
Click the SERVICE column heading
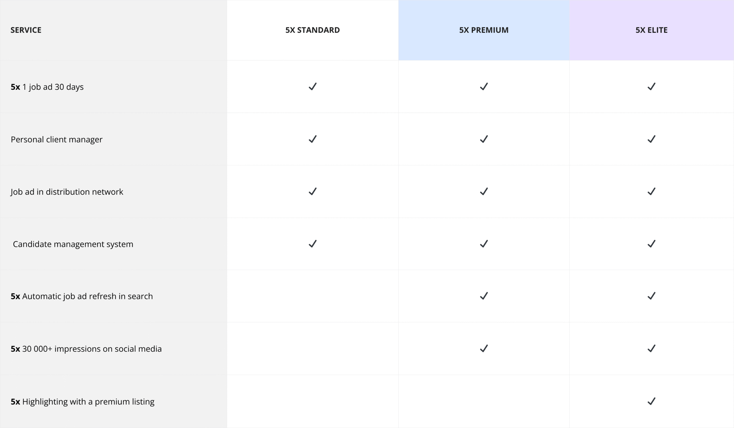[x=26, y=30]
